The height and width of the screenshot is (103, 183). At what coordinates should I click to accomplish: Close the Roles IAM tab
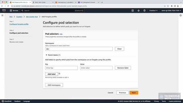(x=53, y=2)
